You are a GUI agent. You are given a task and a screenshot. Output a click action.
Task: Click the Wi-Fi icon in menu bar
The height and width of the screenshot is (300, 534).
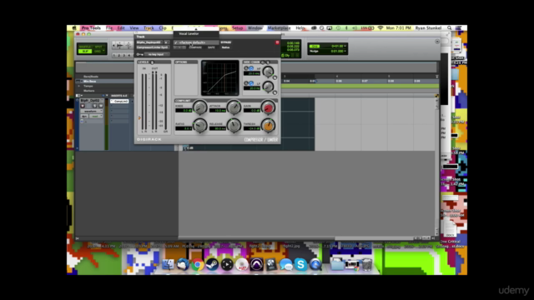[380, 27]
